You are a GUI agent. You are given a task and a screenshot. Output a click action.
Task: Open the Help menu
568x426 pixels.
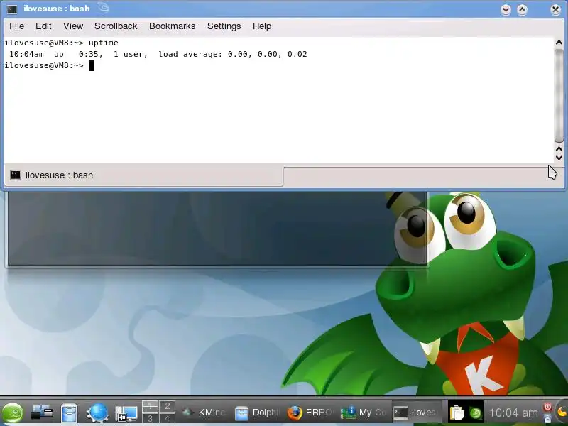click(262, 26)
